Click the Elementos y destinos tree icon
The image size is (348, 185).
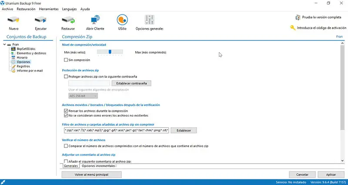click(13, 53)
